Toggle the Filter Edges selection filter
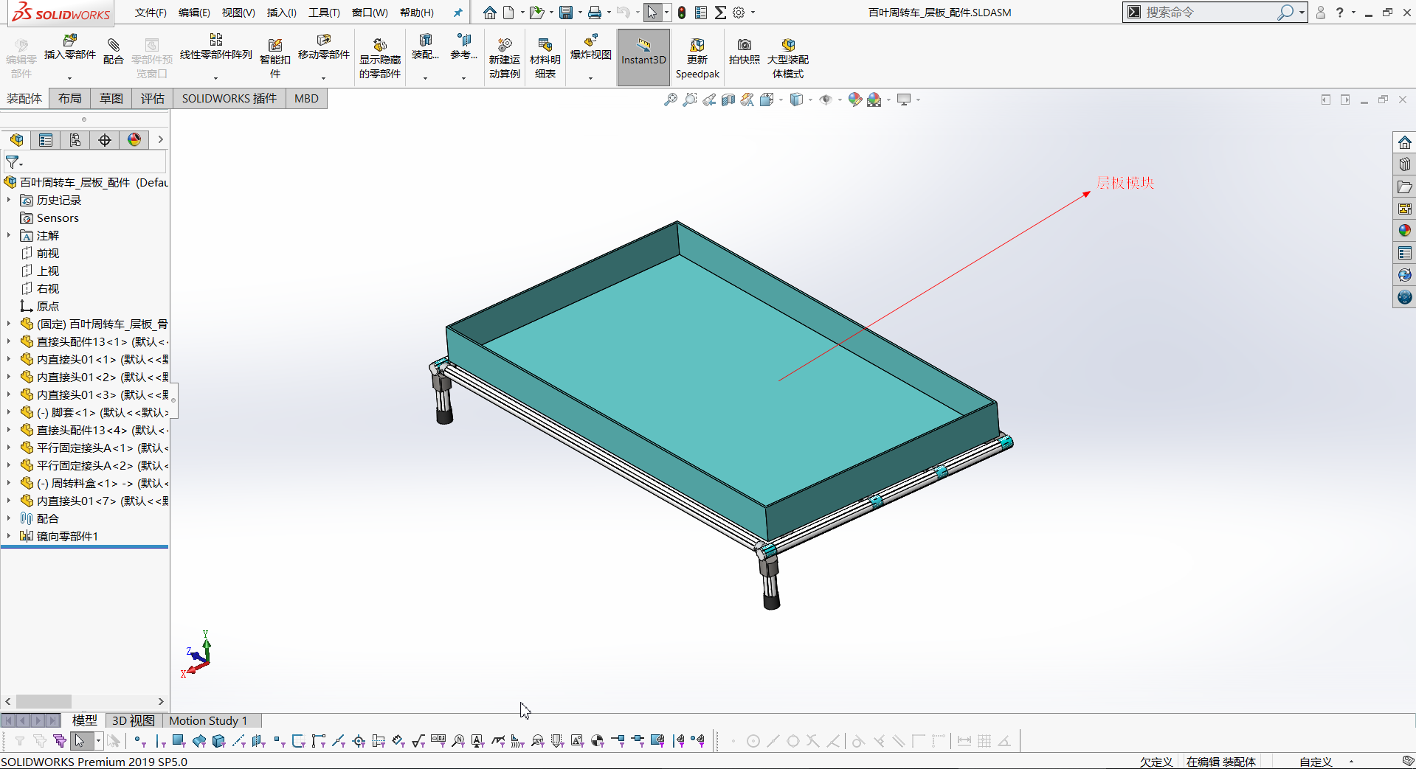This screenshot has width=1416, height=769. click(160, 741)
